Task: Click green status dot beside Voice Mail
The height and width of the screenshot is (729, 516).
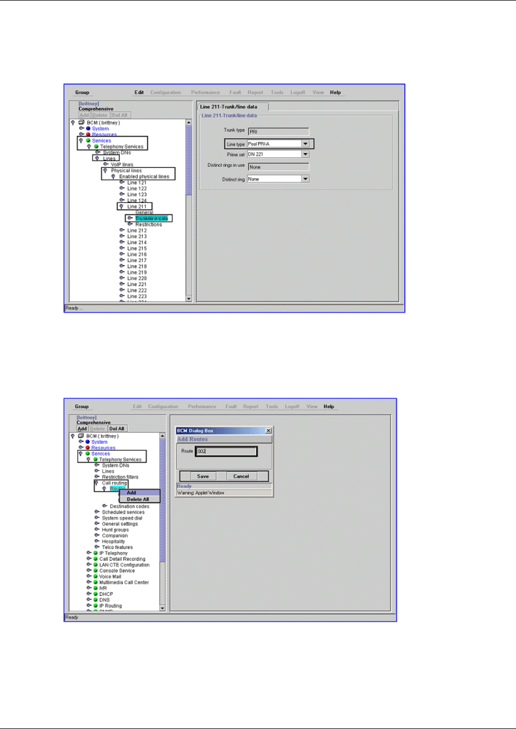Action: [x=95, y=577]
